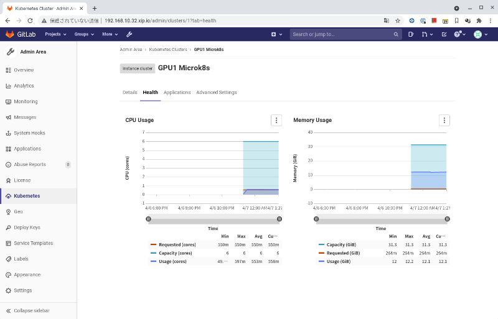Click CPU chart left zoom slider handle
Viewport: 498px width, 319px height.
pos(148,219)
